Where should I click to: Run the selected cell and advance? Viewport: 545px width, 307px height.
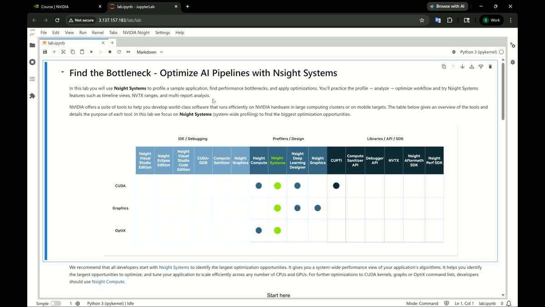pos(91,52)
